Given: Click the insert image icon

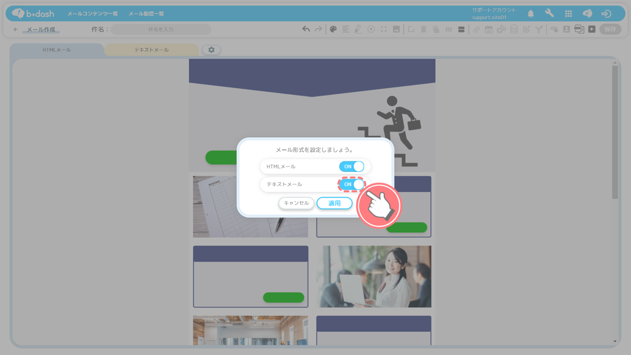Looking at the screenshot, I should (396, 29).
